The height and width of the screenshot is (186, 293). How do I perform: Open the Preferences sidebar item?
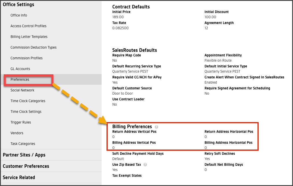[20, 80]
